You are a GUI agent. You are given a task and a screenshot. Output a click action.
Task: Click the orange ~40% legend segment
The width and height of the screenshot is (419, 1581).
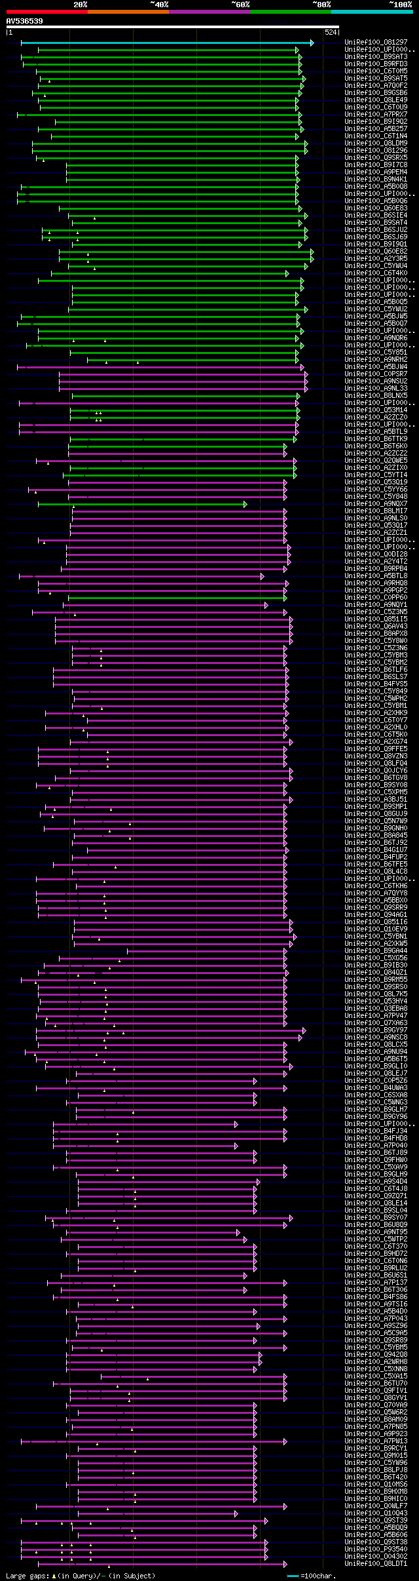128,12
